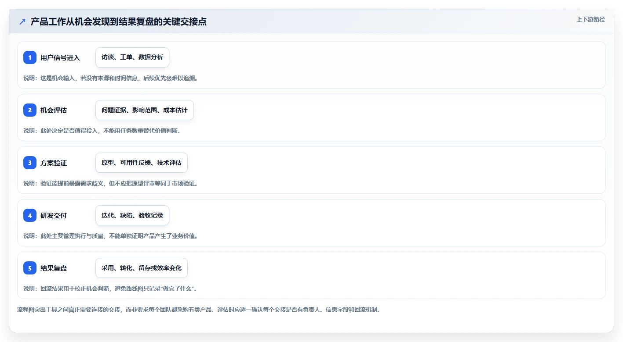This screenshot has height=342, width=623.
Task: Select the step 1 number badge
Action: pos(30,57)
